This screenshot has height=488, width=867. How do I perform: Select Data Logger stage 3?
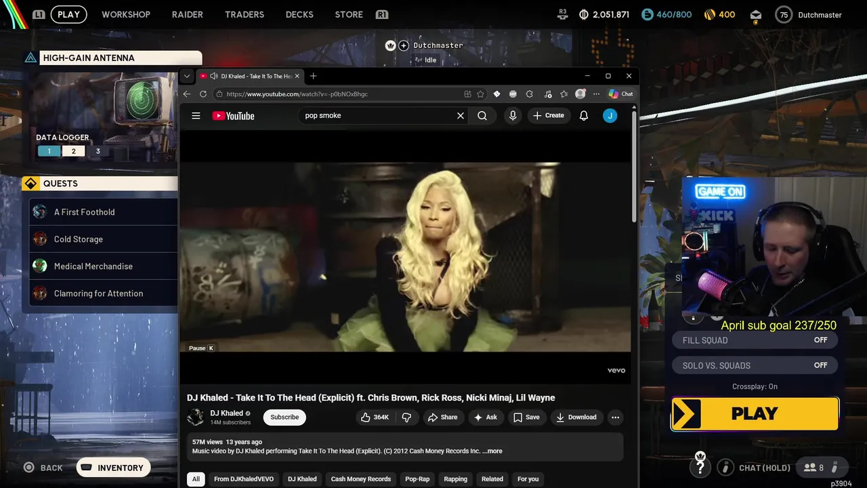[98, 151]
